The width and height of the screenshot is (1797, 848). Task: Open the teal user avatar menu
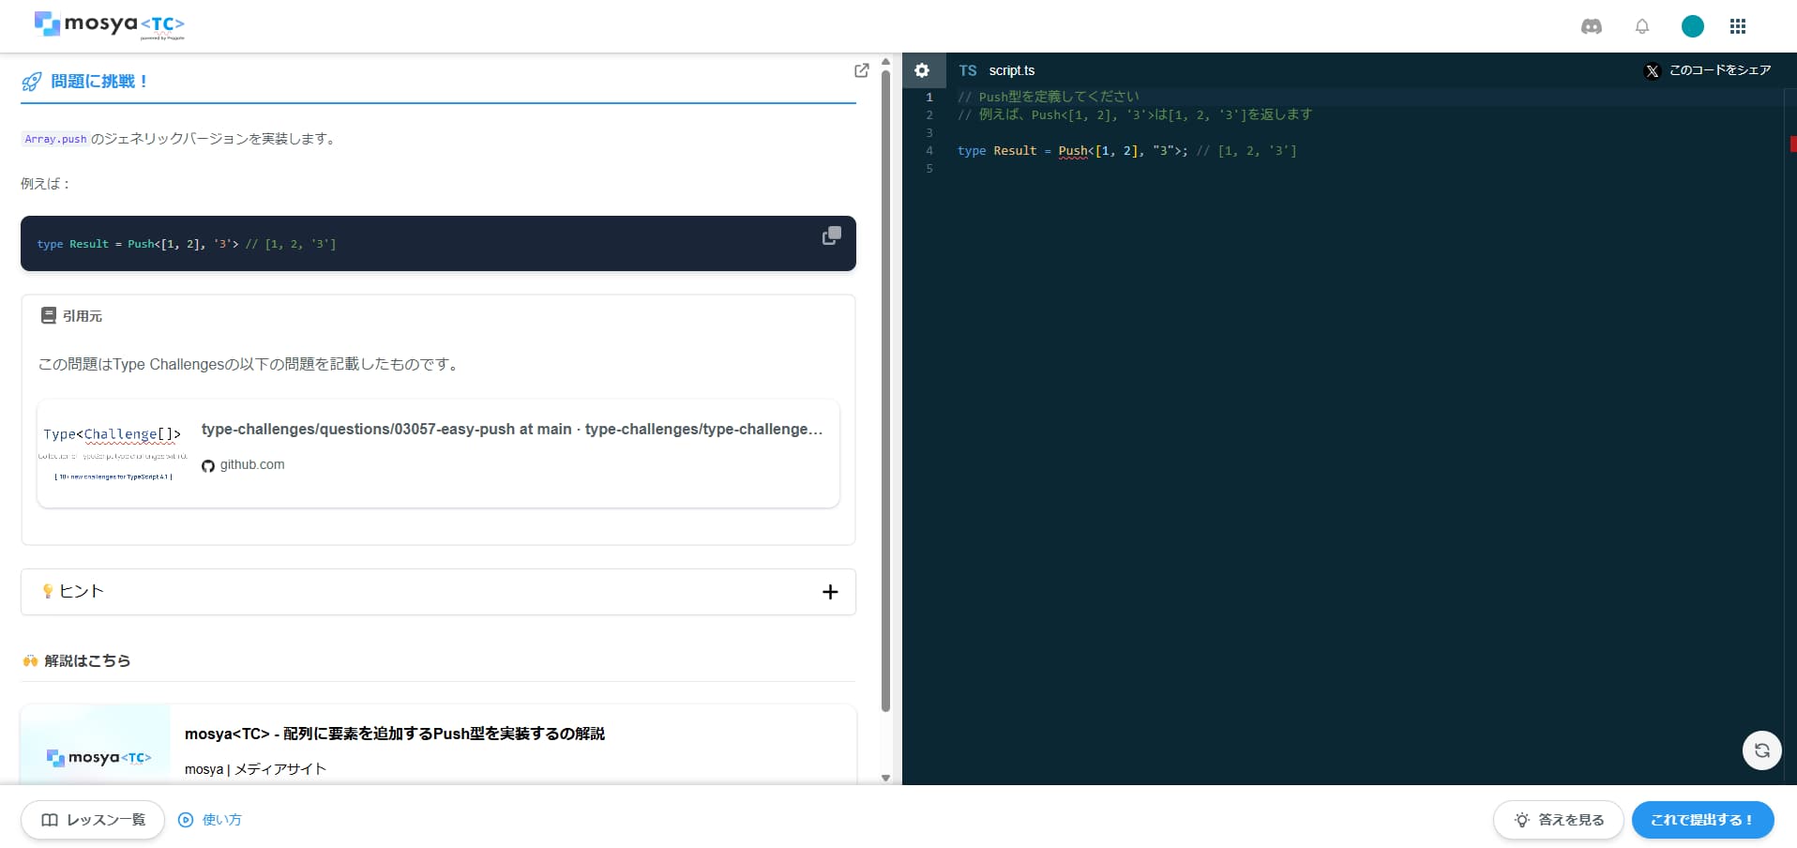point(1693,26)
